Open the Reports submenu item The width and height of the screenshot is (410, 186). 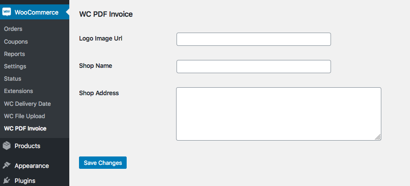(x=15, y=54)
